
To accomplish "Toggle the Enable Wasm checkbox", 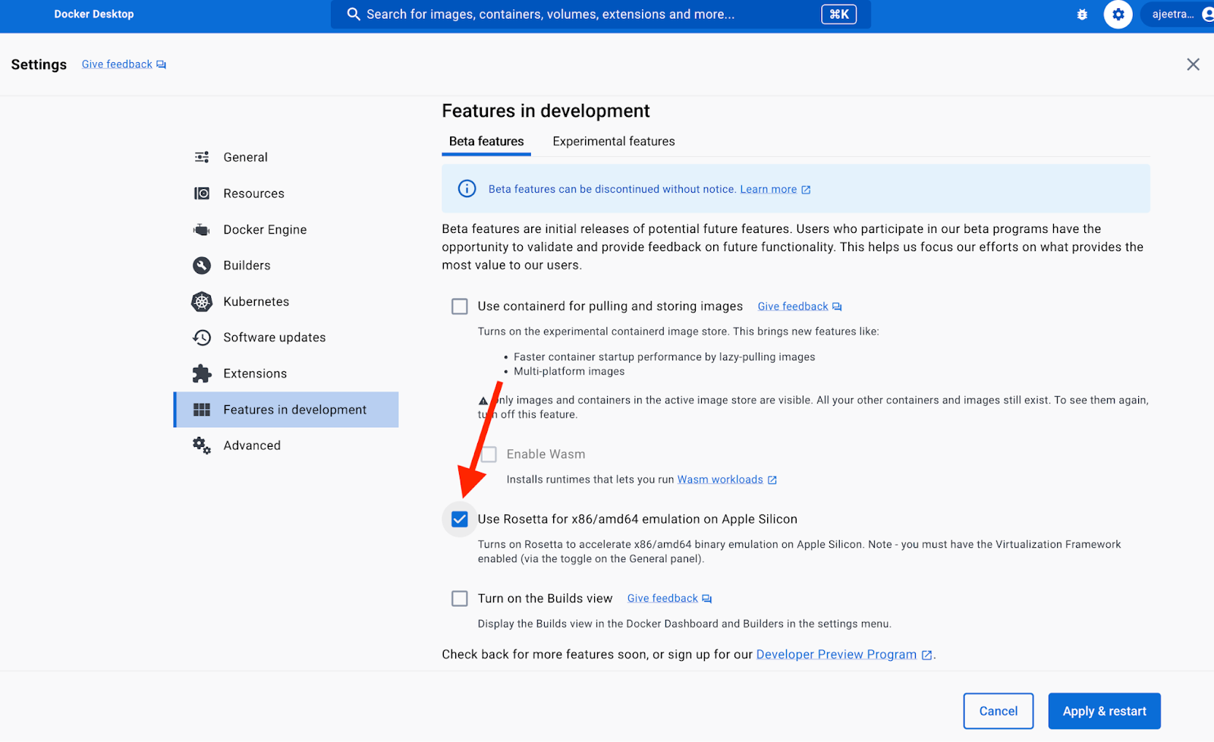I will tap(489, 454).
